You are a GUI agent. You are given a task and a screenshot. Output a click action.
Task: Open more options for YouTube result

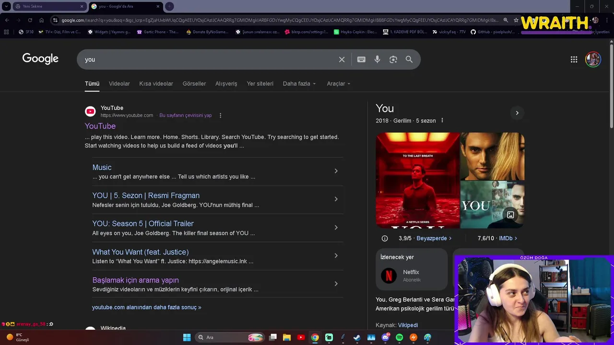pyautogui.click(x=220, y=115)
